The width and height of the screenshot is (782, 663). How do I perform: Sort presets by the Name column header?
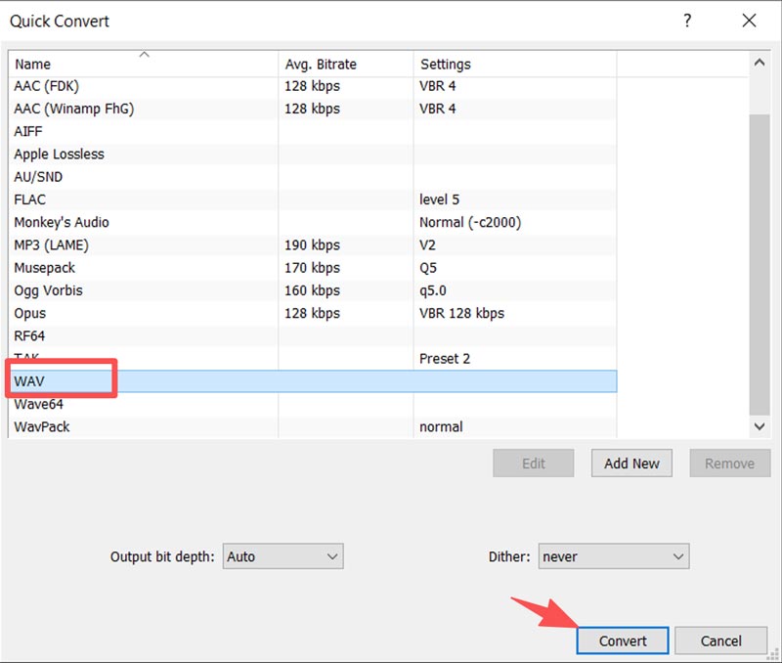(x=143, y=64)
